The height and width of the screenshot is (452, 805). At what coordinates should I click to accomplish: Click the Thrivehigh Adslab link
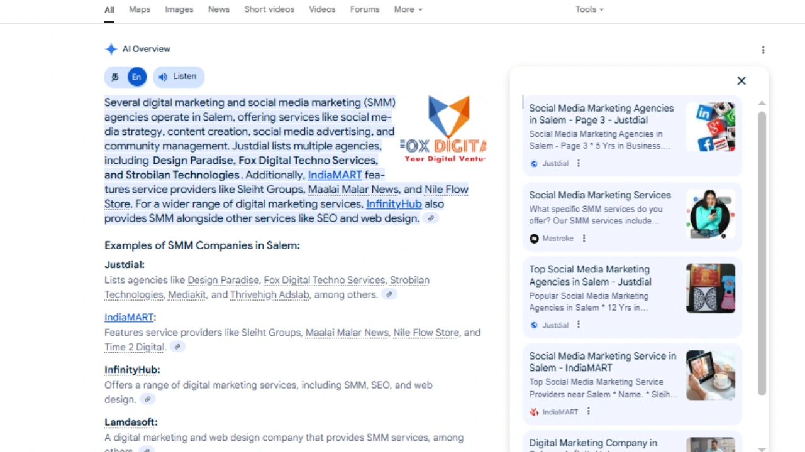(x=269, y=294)
